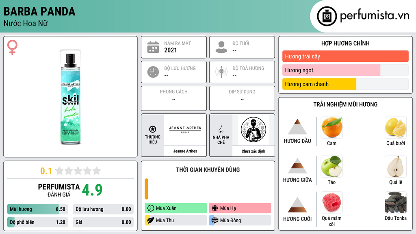Screen dimensions: 416x234
Task: Click the Thời gian khuyên dùng heading
Action: click(x=208, y=169)
